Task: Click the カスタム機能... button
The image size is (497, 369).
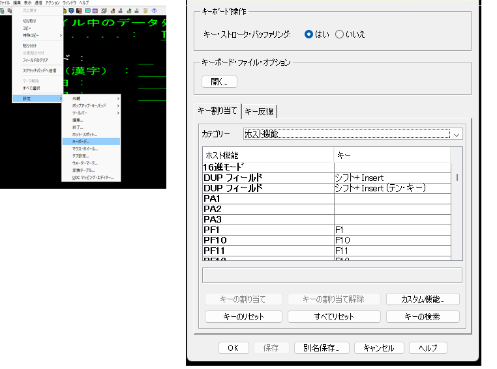Action: (x=423, y=299)
